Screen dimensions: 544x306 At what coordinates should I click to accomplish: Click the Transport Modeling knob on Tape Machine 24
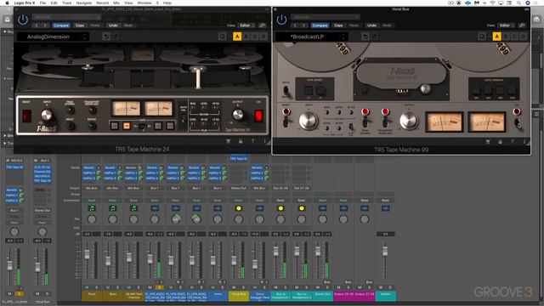click(92, 110)
